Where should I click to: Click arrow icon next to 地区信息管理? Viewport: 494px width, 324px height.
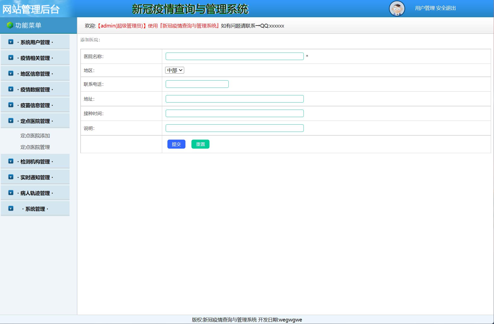coord(11,73)
